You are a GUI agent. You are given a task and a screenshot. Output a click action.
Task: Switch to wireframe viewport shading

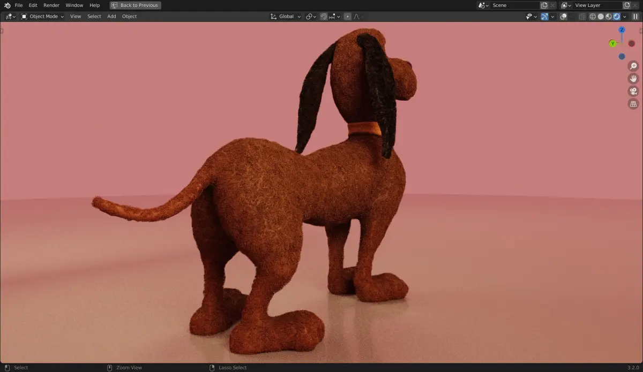click(x=593, y=17)
